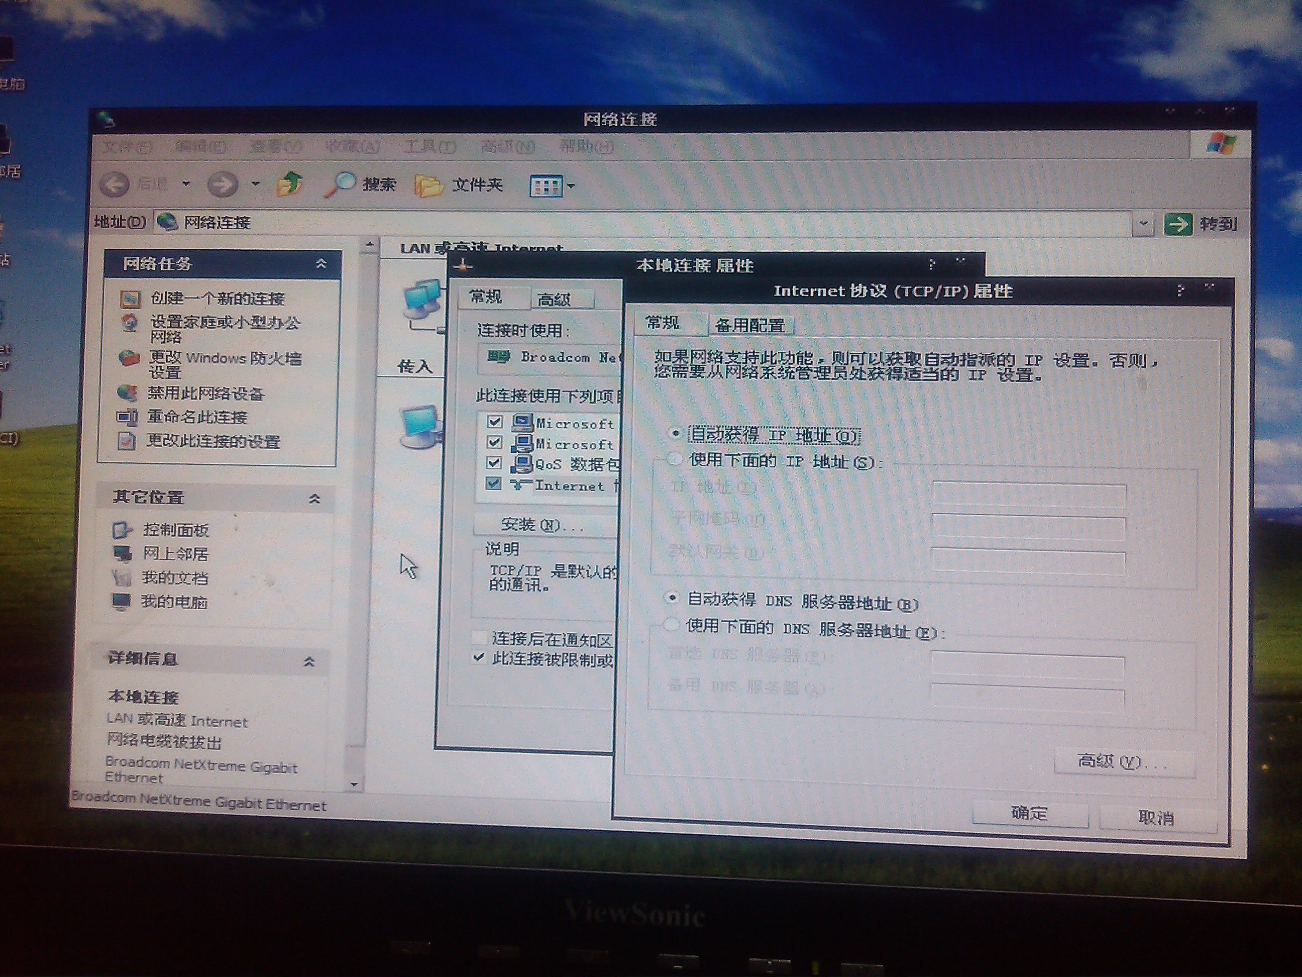Open the Back button history dropdown arrow
This screenshot has width=1302, height=977.
pos(186,184)
